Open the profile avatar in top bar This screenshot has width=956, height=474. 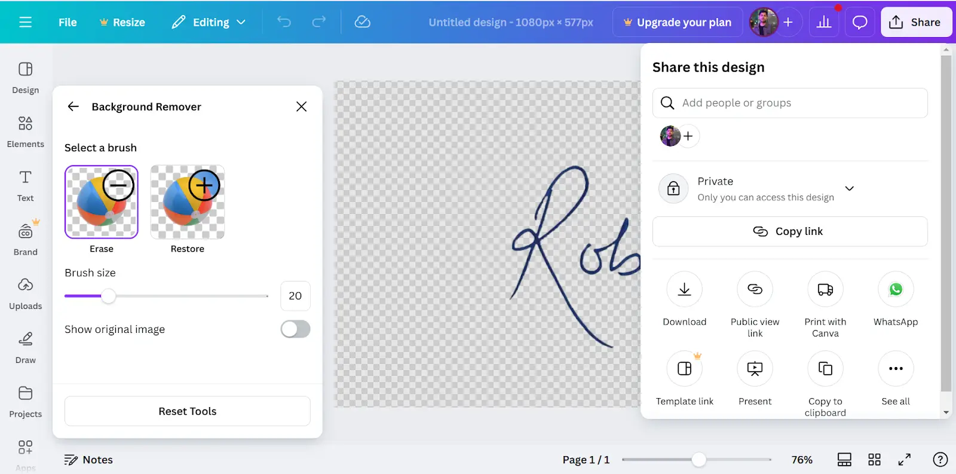(764, 22)
